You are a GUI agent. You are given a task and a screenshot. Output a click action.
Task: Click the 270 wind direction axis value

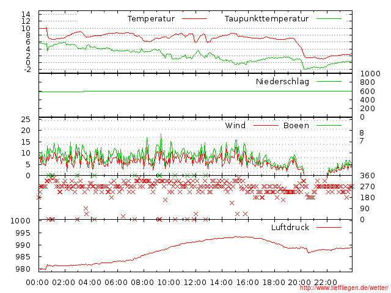click(367, 187)
